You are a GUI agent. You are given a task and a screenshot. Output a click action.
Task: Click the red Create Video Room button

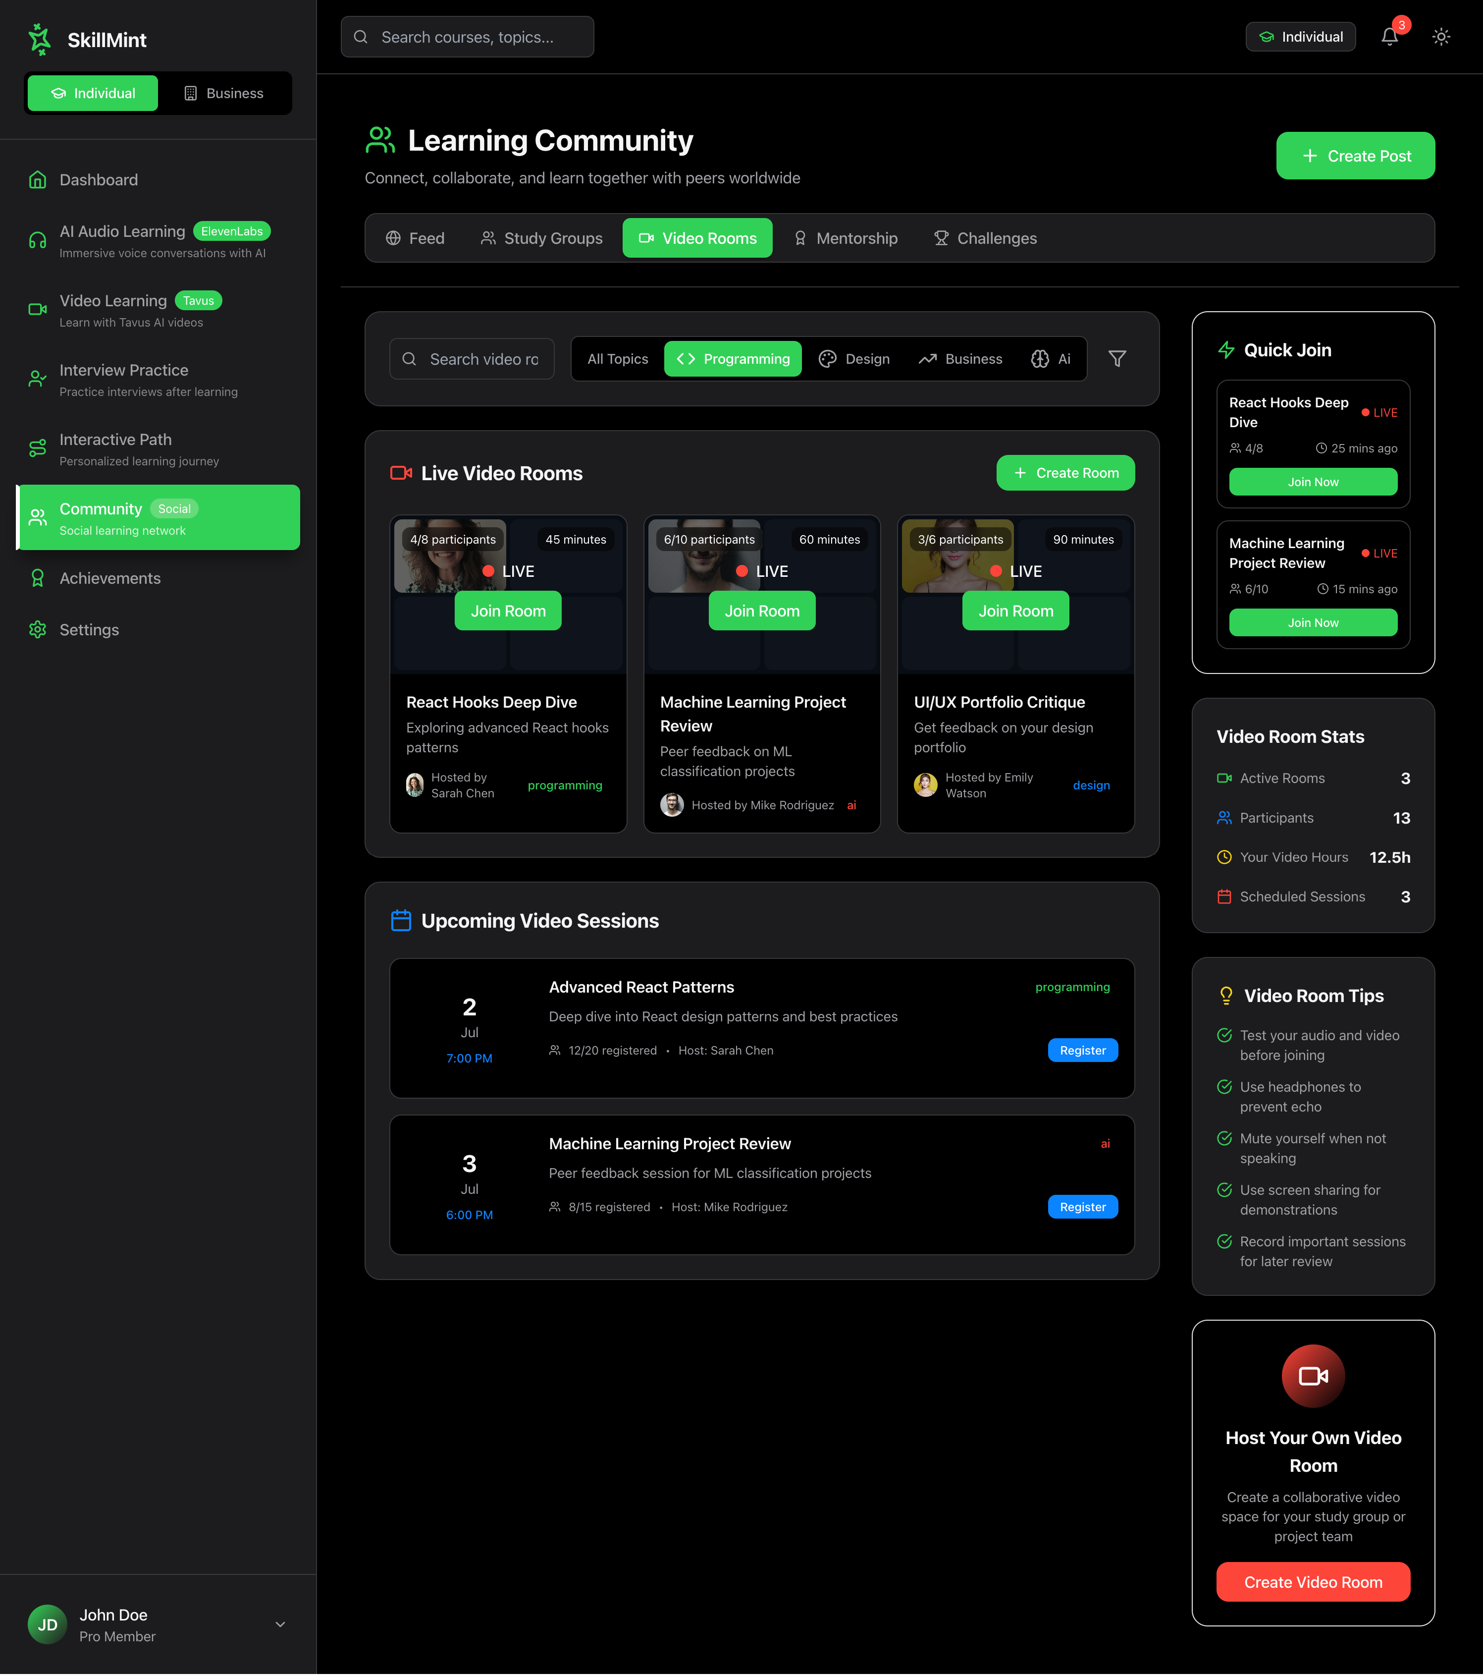tap(1313, 1582)
